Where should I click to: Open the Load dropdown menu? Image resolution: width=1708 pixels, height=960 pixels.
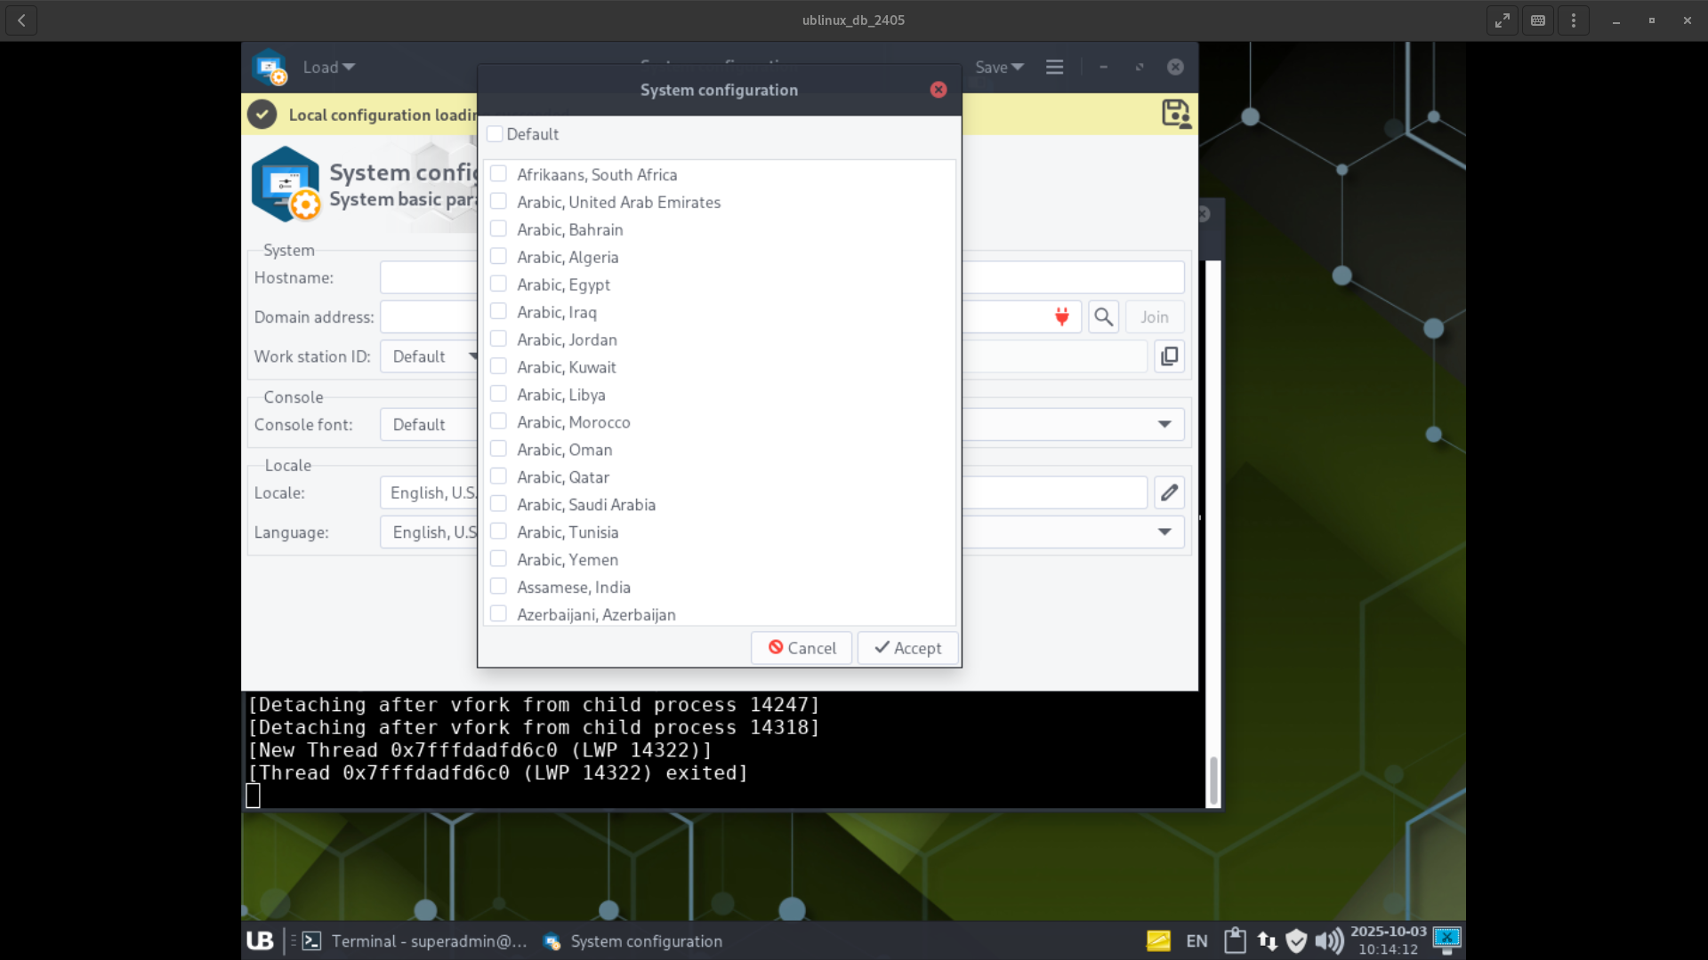pos(328,68)
